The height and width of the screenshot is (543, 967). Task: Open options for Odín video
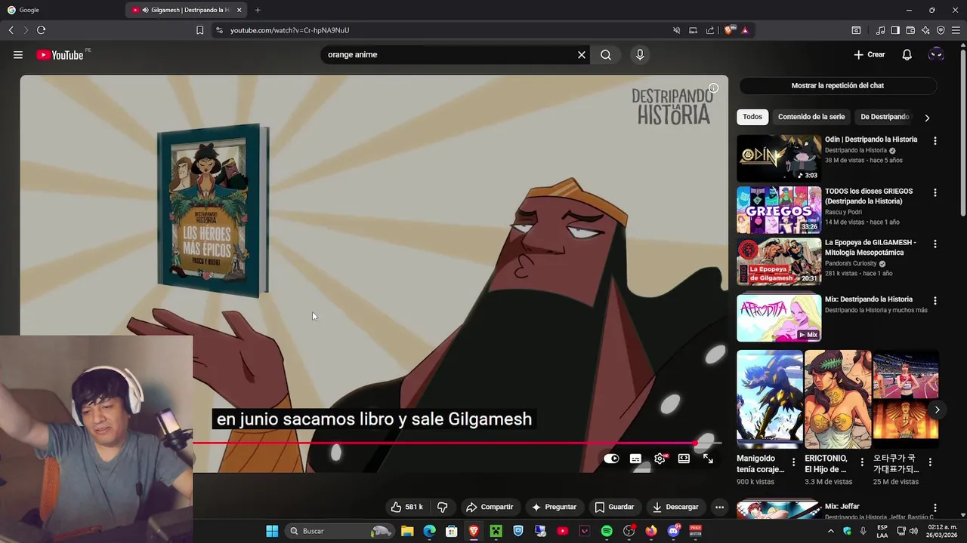click(x=935, y=141)
